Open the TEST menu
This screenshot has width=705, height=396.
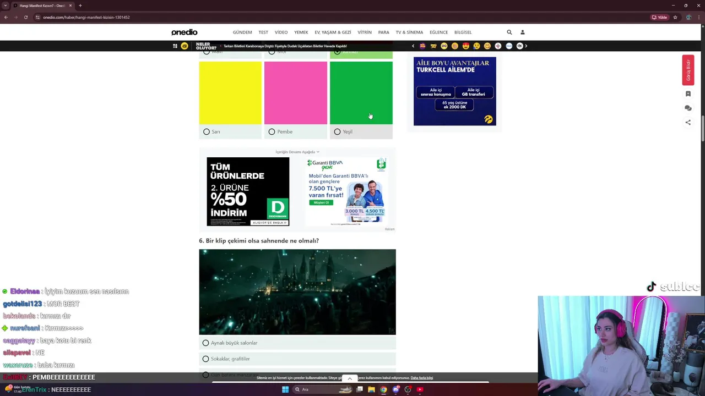(x=263, y=32)
